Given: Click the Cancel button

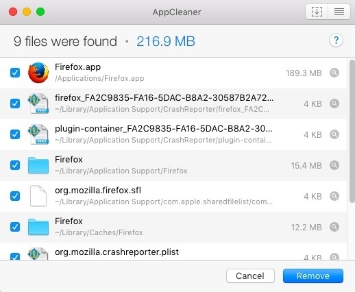Looking at the screenshot, I should pos(250,276).
